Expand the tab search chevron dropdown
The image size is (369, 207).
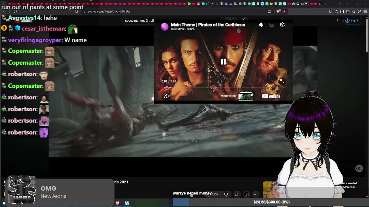click(x=340, y=4)
